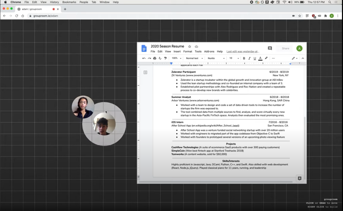
Task: Open the Add-ons menu in Google Docs
Action: coord(209,51)
